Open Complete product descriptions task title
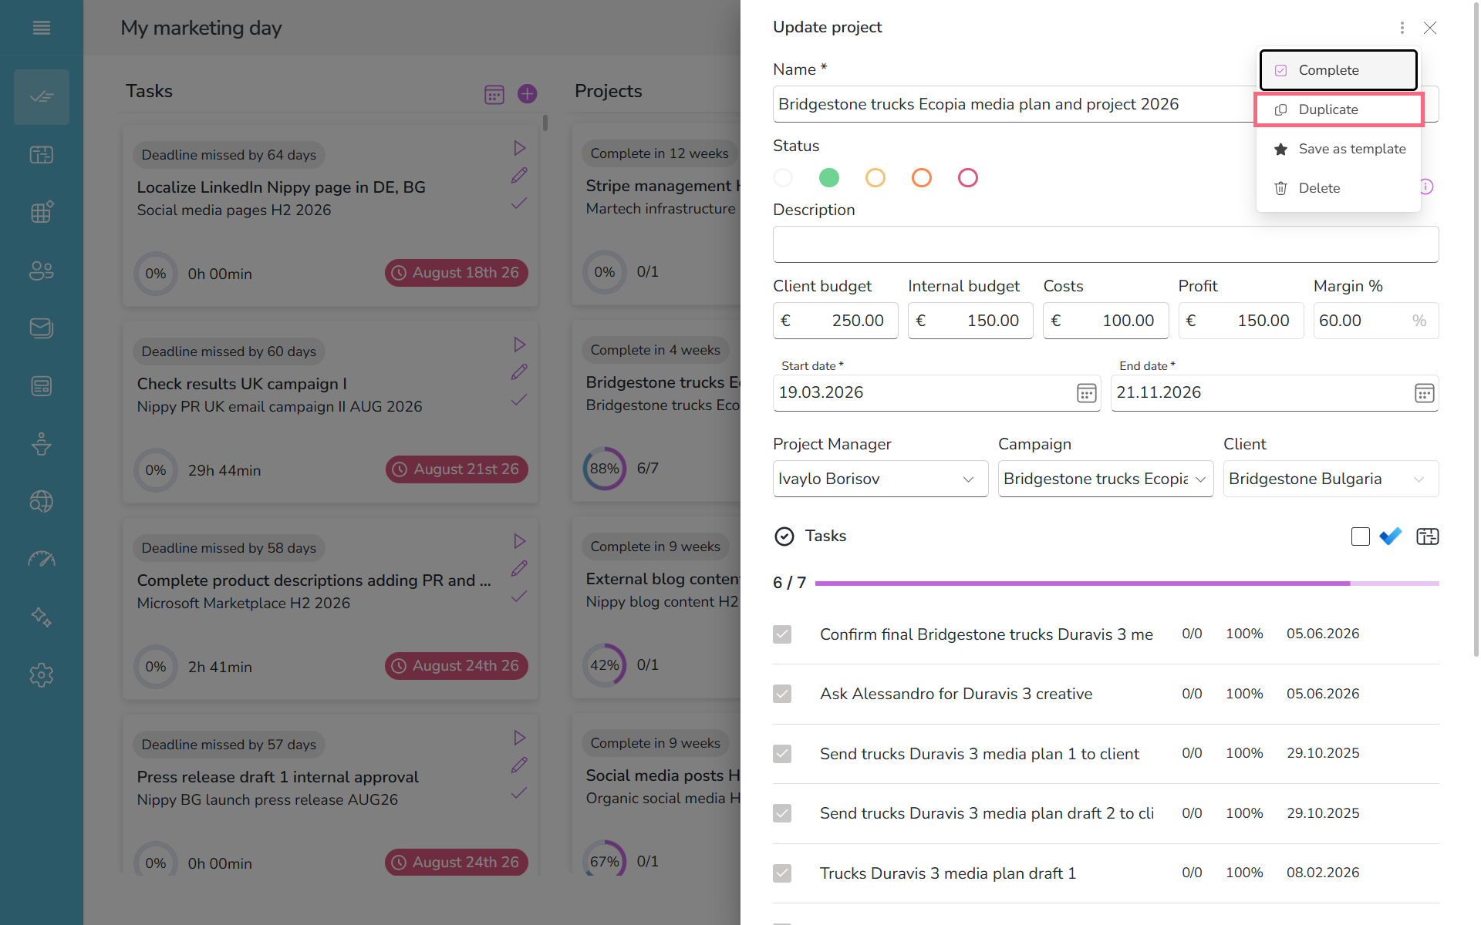Screen dimensions: 1481x925 (314, 580)
